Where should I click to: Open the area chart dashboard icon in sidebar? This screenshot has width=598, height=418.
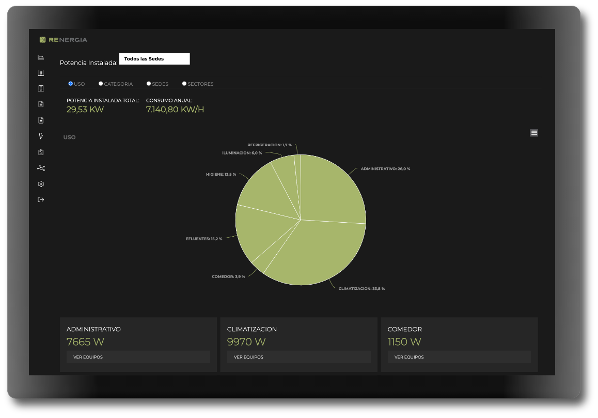(x=41, y=57)
